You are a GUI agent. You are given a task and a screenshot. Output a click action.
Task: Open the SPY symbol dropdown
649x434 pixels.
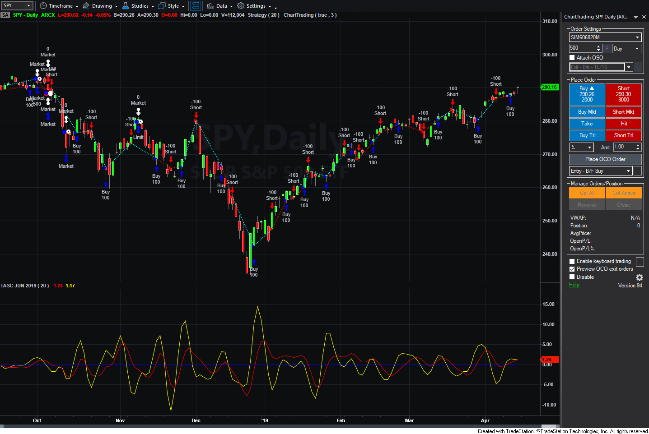28,6
